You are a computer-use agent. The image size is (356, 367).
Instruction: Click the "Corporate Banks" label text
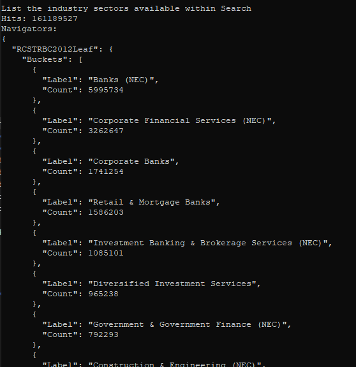point(131,161)
